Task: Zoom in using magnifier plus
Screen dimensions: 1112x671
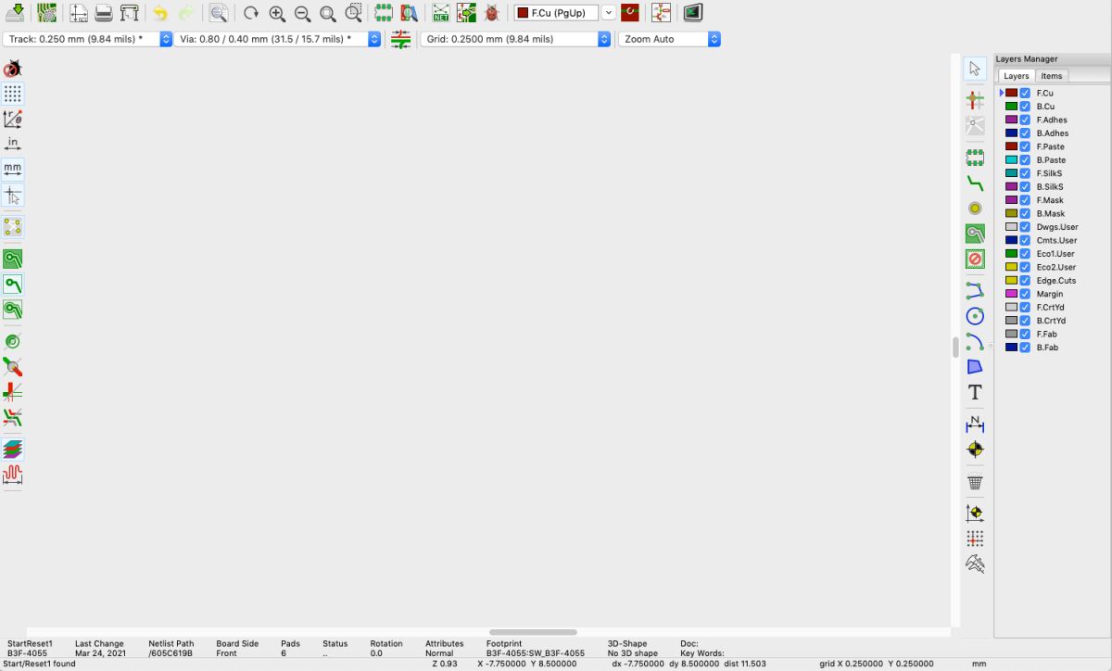Action: 277,13
